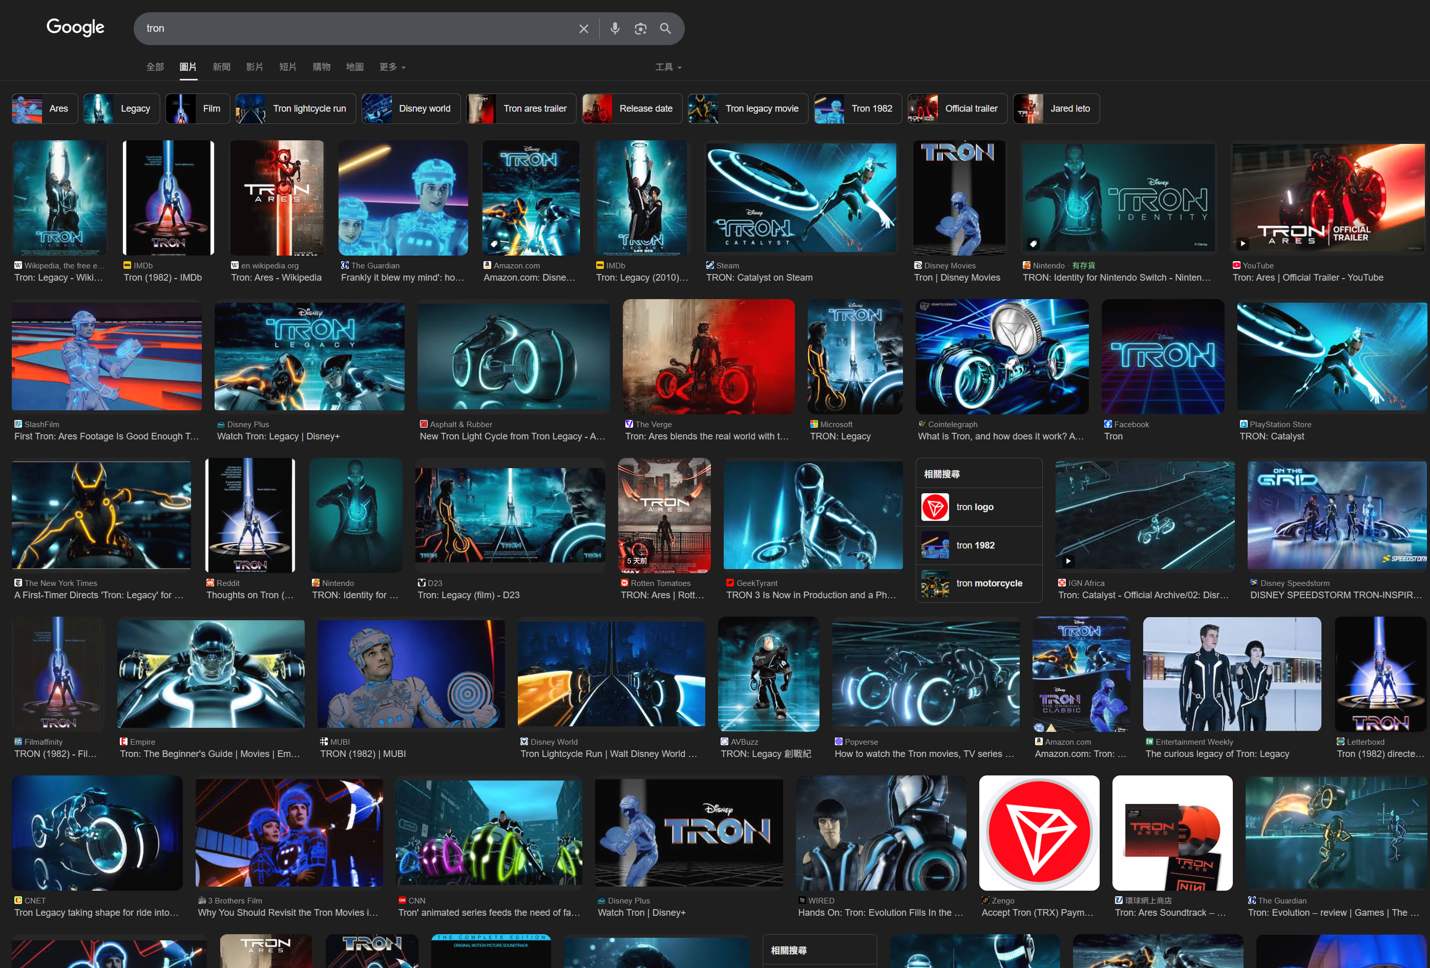Image resolution: width=1430 pixels, height=968 pixels.
Task: Start voice search with the microphone icon
Action: click(615, 28)
